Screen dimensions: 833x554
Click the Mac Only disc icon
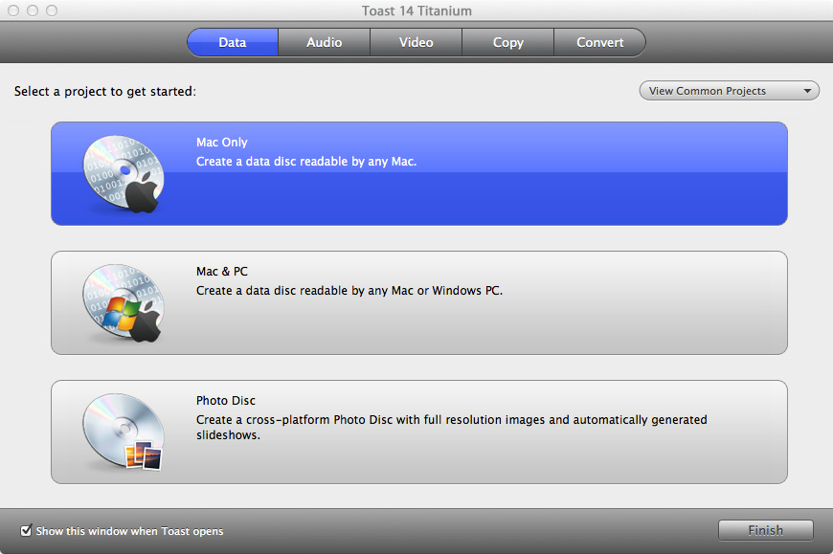click(x=121, y=173)
